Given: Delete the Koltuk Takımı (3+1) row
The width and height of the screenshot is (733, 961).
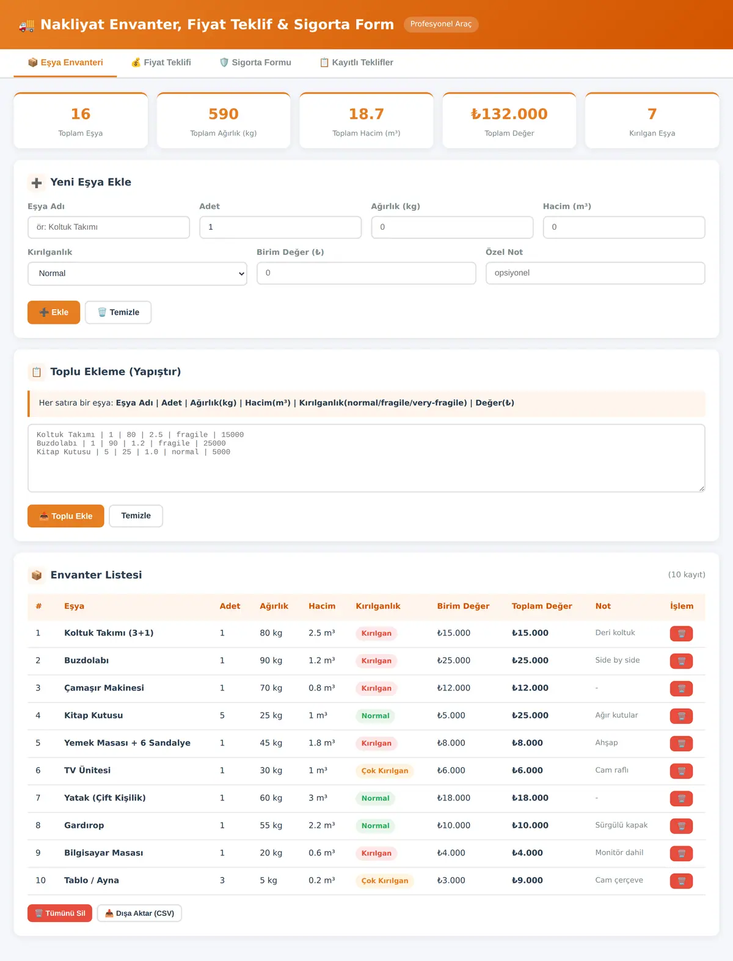Looking at the screenshot, I should tap(681, 634).
